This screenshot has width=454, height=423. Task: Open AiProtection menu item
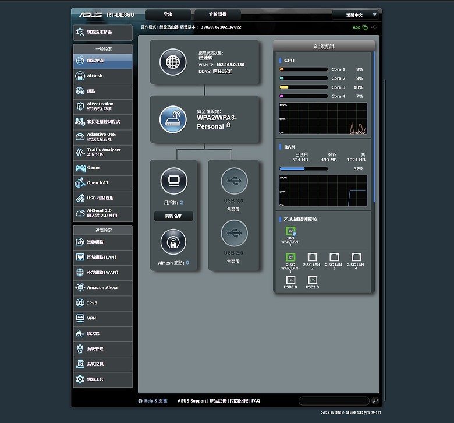pyautogui.click(x=103, y=107)
